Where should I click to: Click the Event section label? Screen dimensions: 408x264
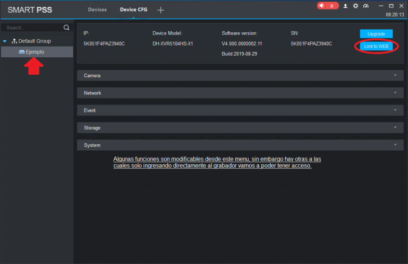89,110
